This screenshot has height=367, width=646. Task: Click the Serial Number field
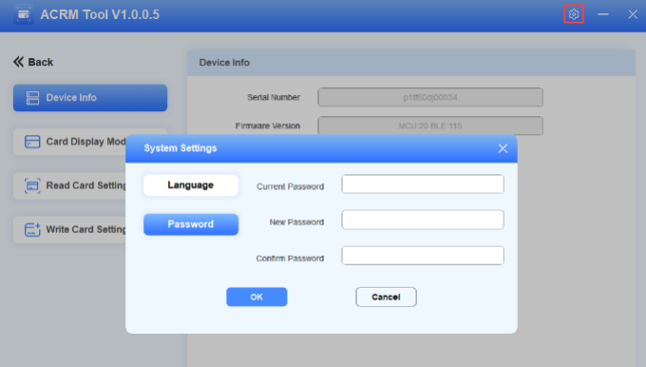pos(430,97)
